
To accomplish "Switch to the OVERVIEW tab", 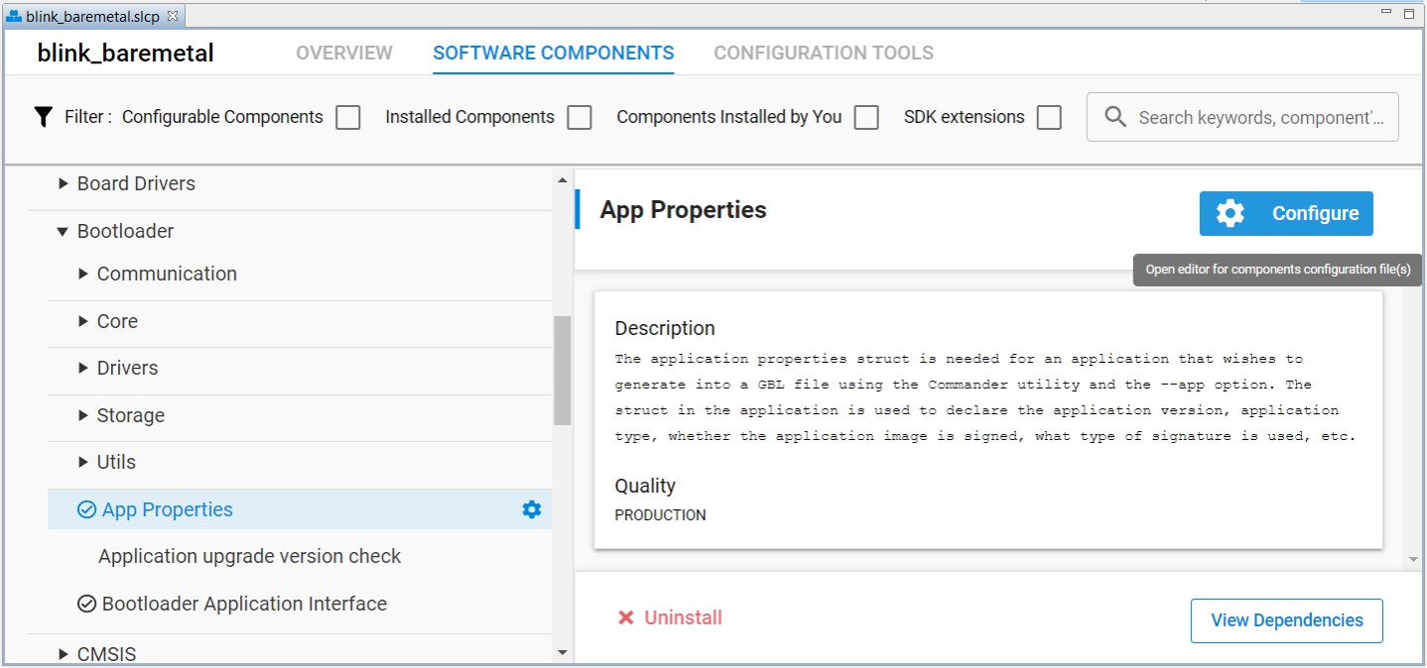I will coord(342,53).
